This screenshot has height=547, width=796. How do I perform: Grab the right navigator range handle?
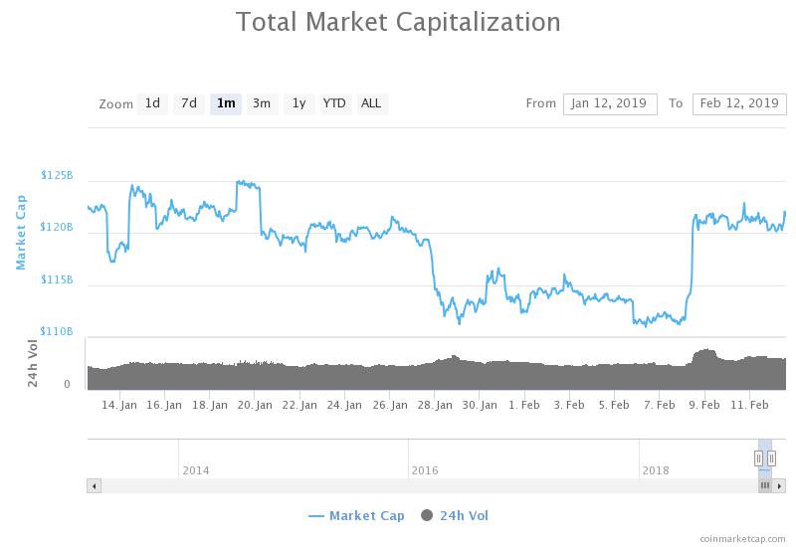pyautogui.click(x=771, y=457)
